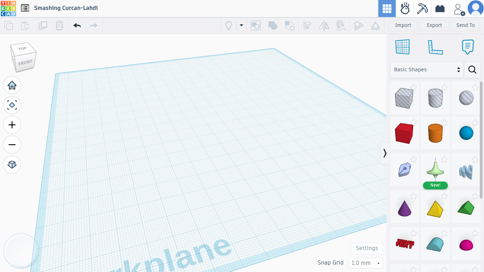Image resolution: width=484 pixels, height=272 pixels.
Task: Open the Basic Shapes category dropdown
Action: [427, 70]
